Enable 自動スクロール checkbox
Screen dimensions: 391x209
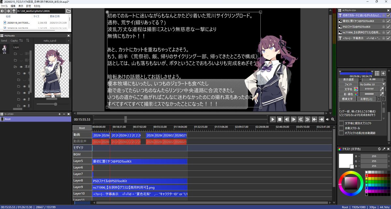tap(341, 128)
